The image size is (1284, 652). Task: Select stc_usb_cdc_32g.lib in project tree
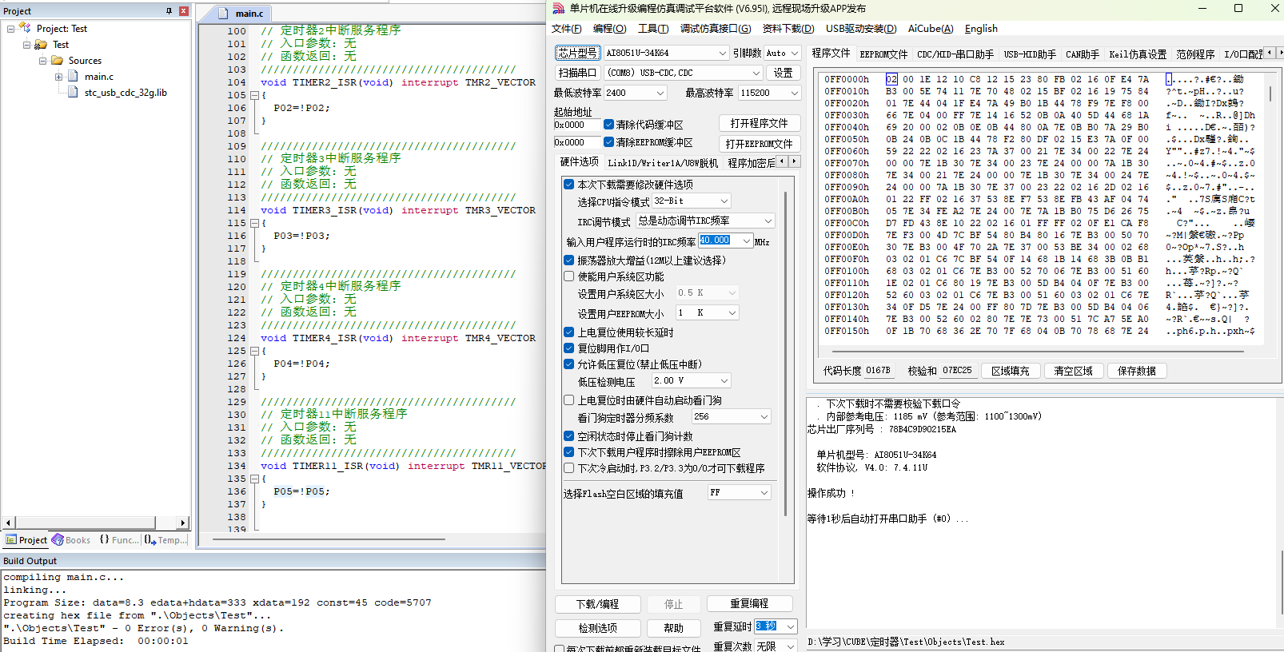click(x=126, y=93)
